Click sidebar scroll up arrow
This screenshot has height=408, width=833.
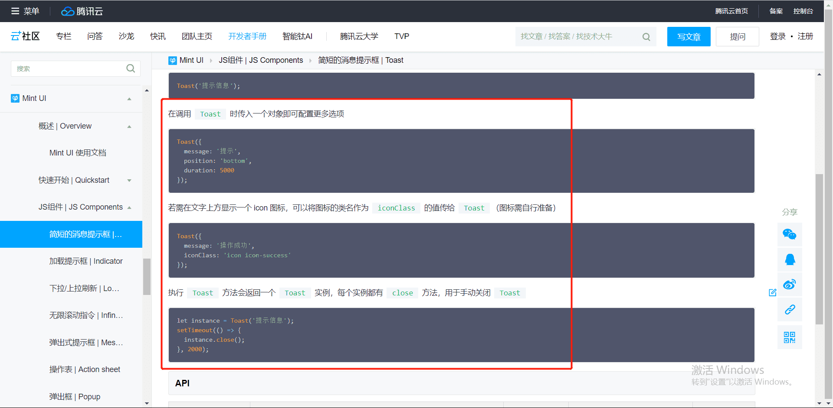pos(147,91)
